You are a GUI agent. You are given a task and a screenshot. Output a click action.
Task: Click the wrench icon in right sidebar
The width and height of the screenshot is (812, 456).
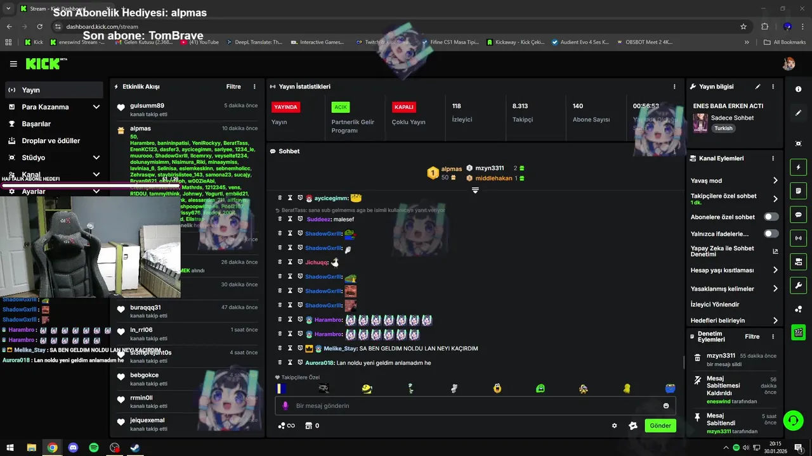(798, 285)
